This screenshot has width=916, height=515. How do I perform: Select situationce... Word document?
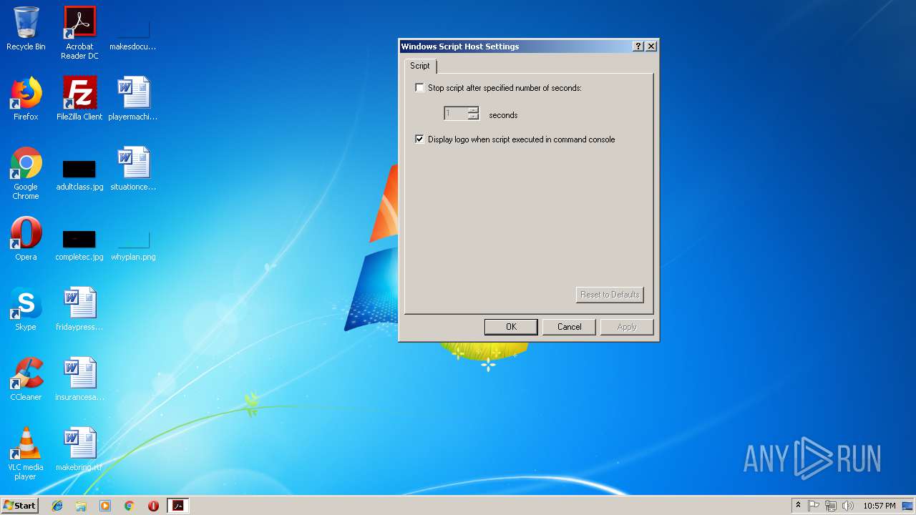[133, 169]
